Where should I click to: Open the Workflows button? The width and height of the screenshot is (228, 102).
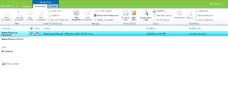pos(180,15)
